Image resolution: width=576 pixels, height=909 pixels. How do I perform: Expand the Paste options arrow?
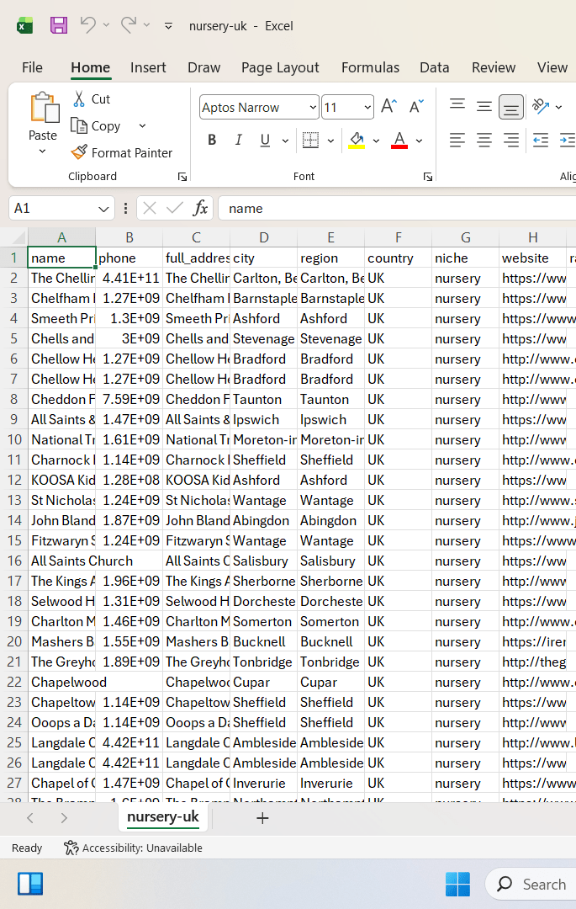(42, 151)
